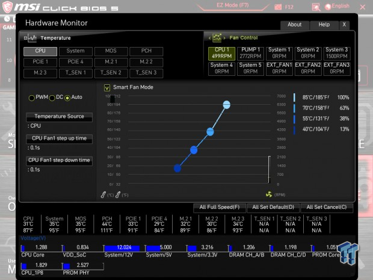This screenshot has width=373, height=280.
Task: Click the fan curve point near 4200 RPM
Action: (210, 132)
